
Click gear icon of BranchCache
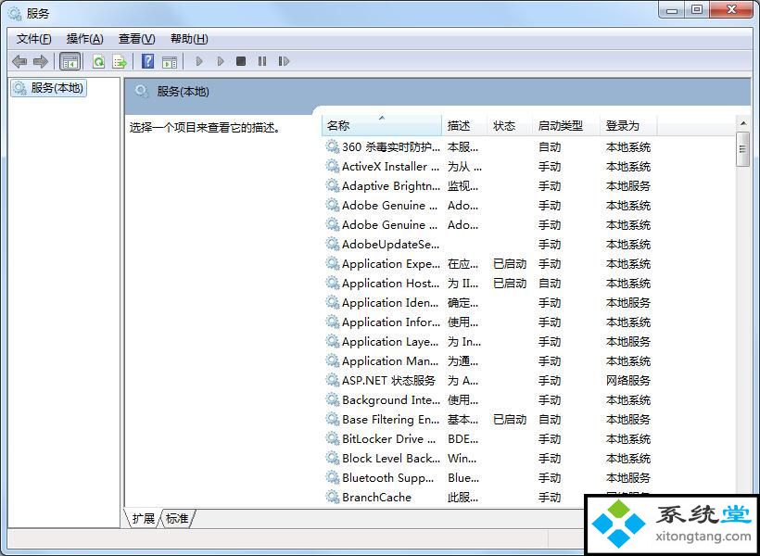click(332, 497)
